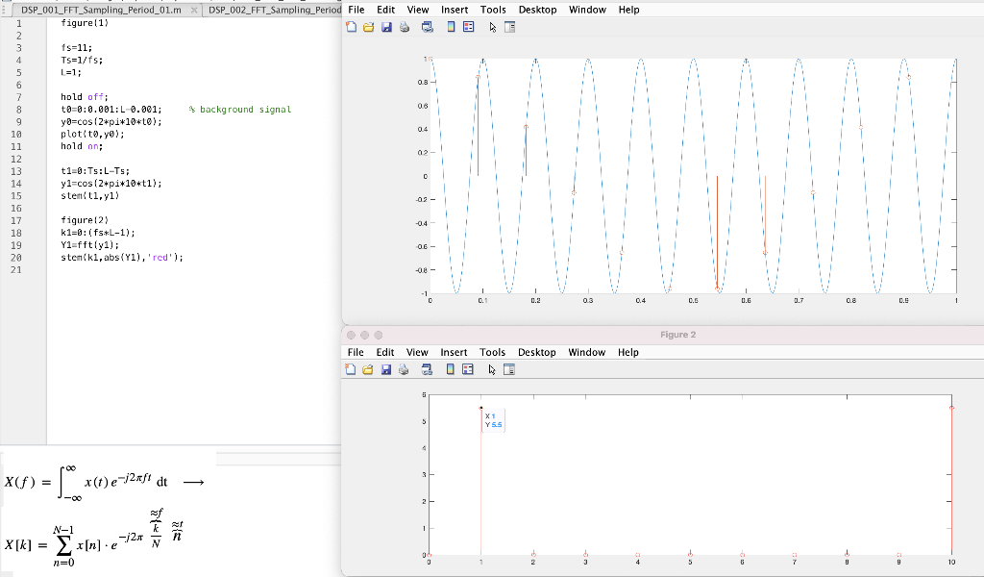Insert Colorbar using Figure 2 toolbar icon

pos(450,369)
